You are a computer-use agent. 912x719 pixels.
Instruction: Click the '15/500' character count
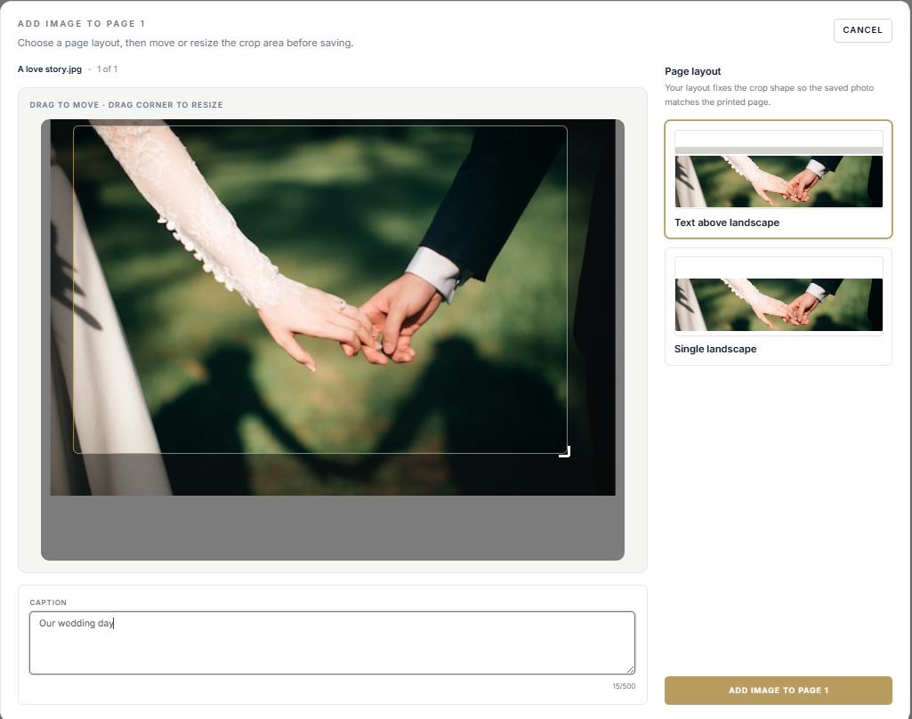pos(624,686)
